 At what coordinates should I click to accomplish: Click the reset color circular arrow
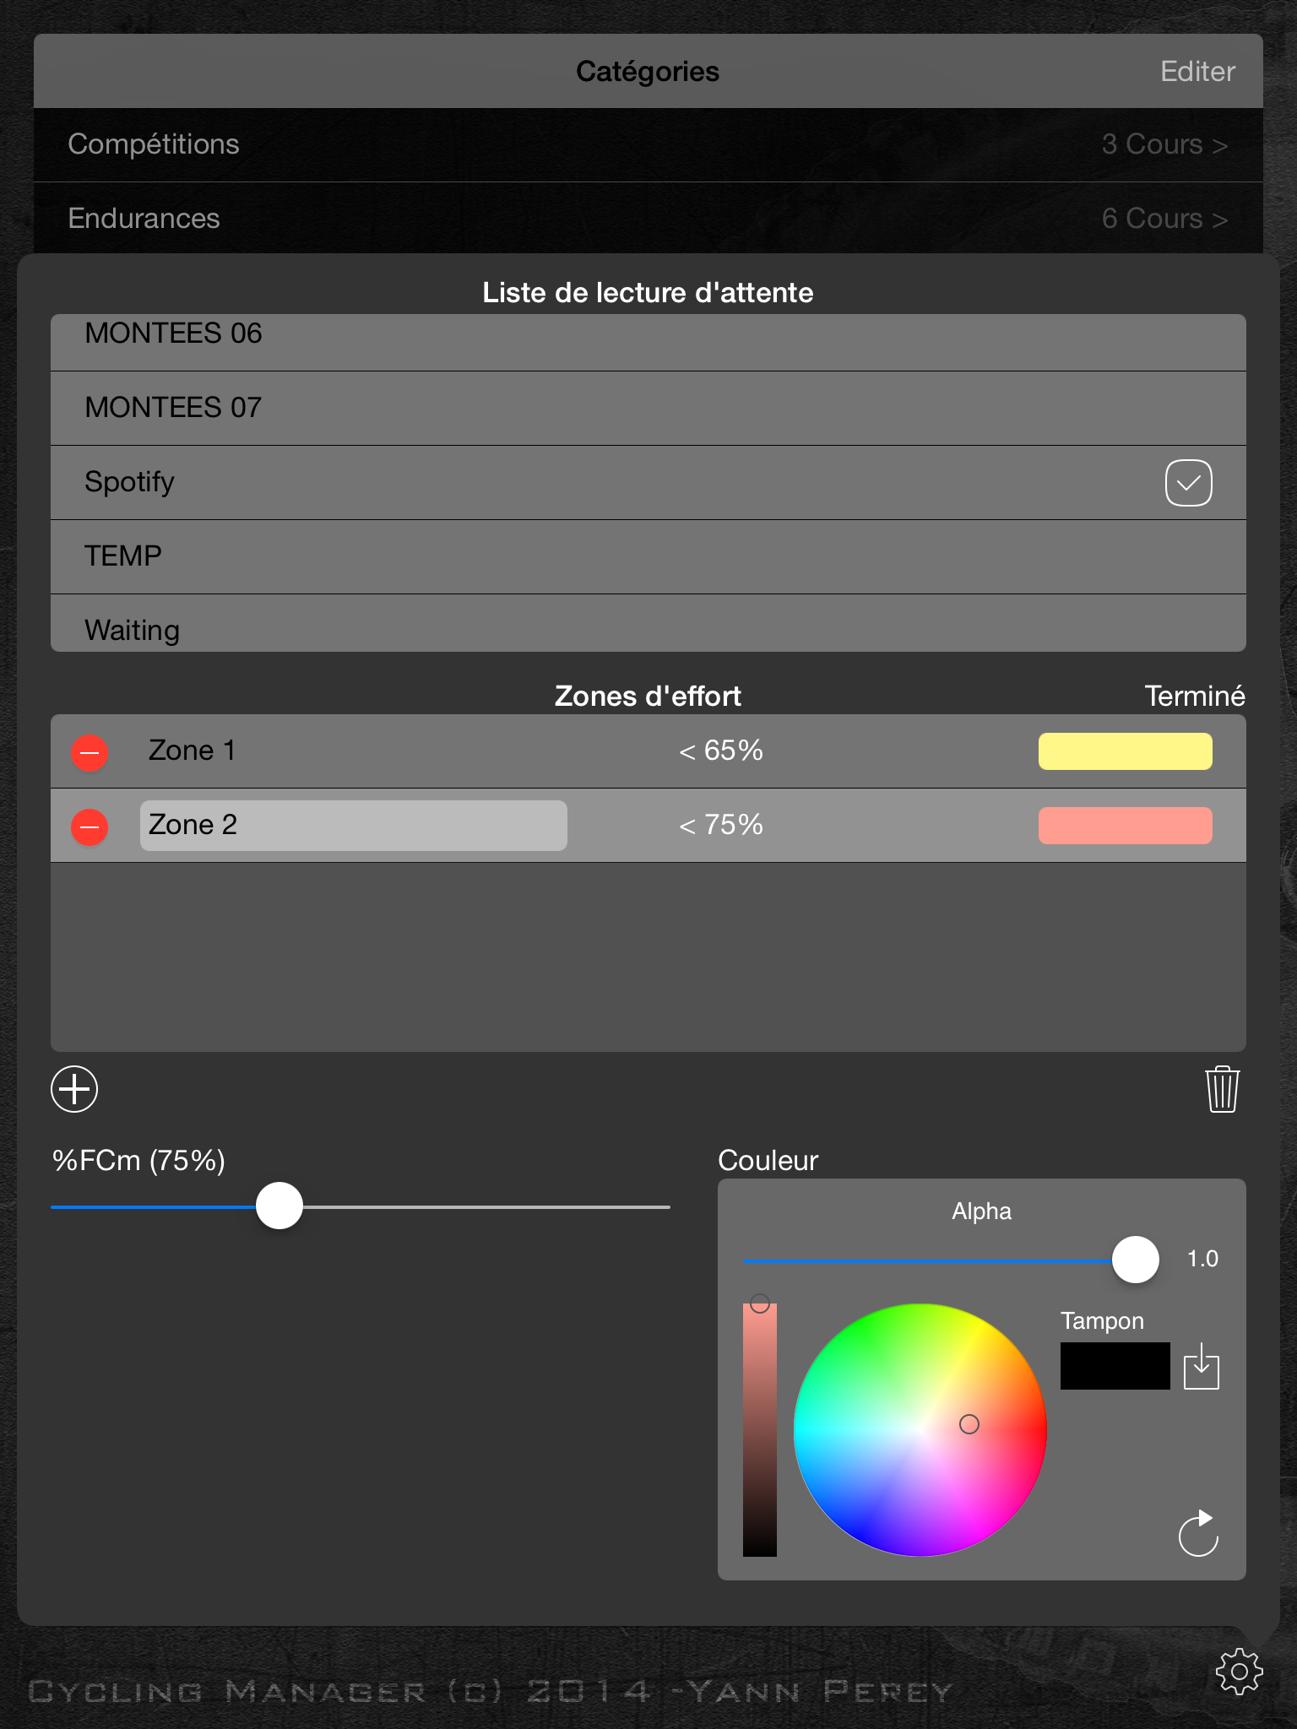pyautogui.click(x=1198, y=1533)
